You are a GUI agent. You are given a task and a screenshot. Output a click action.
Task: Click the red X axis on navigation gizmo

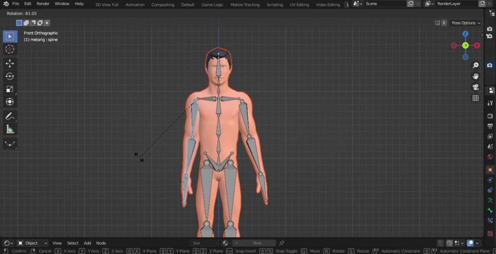[477, 45]
